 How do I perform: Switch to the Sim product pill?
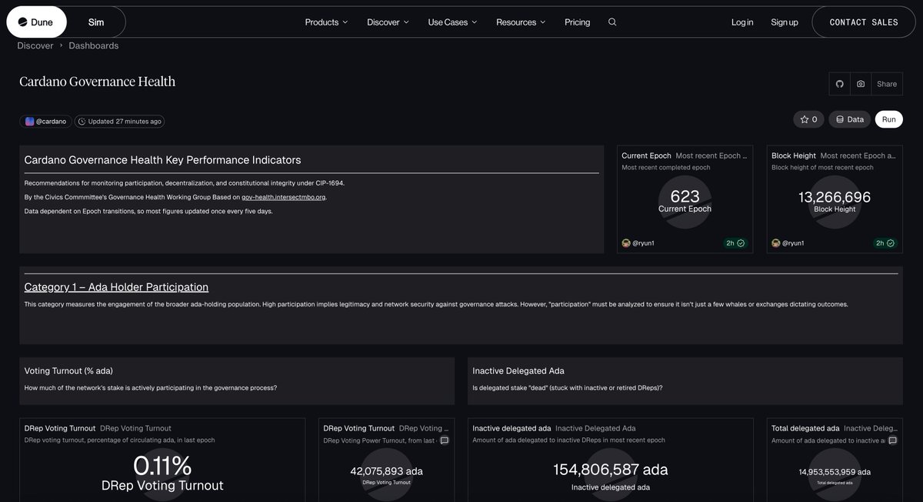coord(96,22)
